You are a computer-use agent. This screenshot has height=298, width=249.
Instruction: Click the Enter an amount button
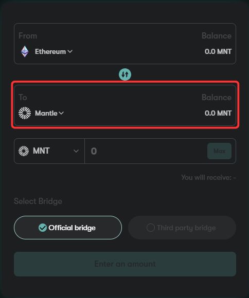coord(125,264)
